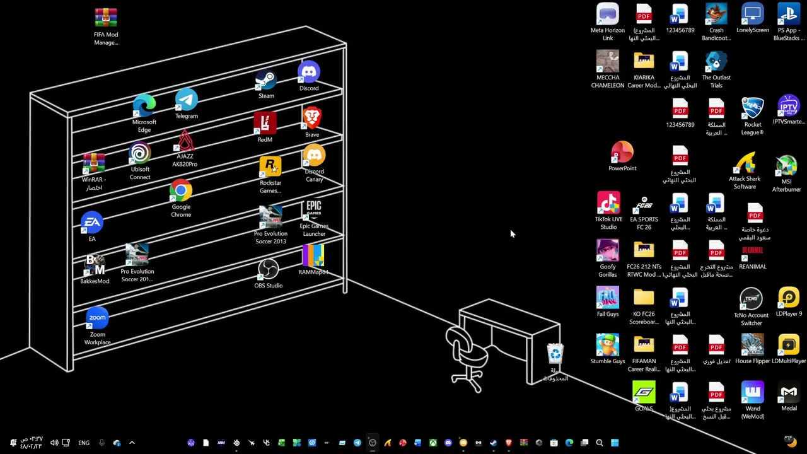The height and width of the screenshot is (454, 807).
Task: Click the Stumble Guys game shortcut
Action: (x=608, y=349)
